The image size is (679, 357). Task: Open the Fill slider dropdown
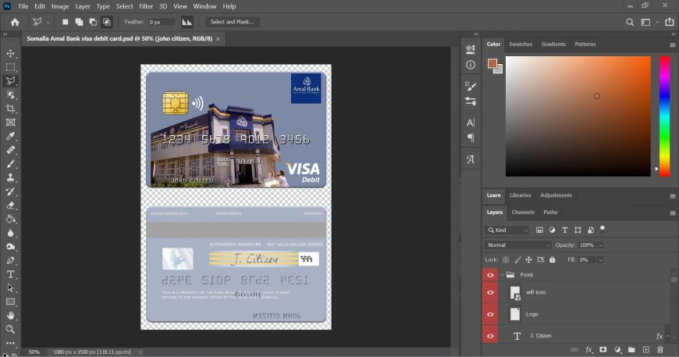601,260
